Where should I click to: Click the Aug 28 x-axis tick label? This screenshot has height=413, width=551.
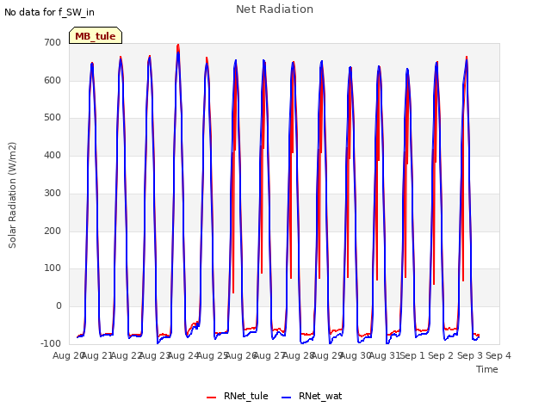[x=298, y=355]
